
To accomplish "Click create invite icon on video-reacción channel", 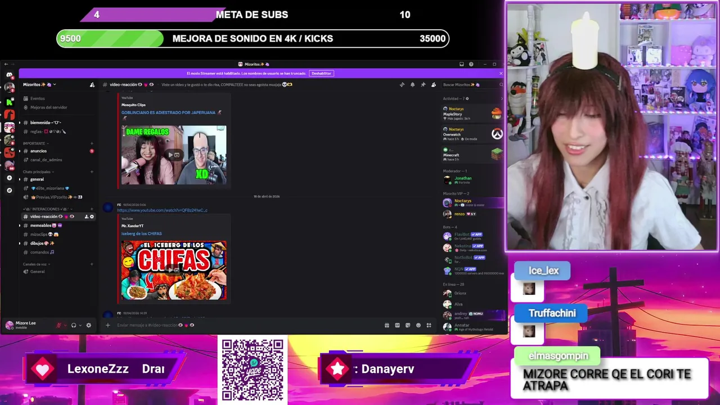I will click(86, 217).
